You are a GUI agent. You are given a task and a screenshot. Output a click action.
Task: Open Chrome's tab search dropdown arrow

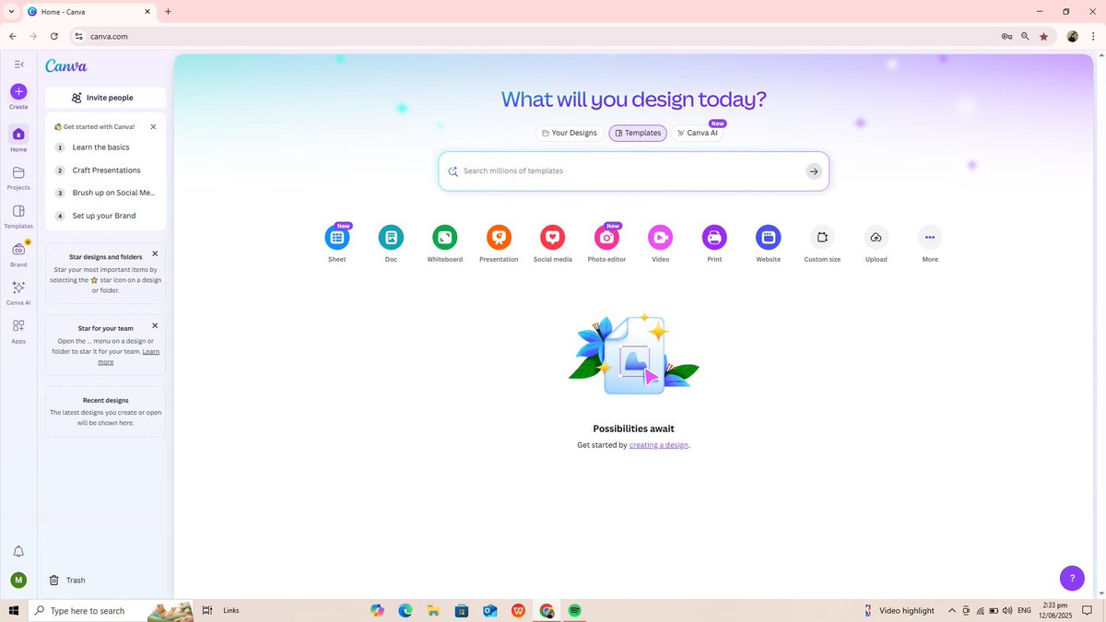point(11,12)
